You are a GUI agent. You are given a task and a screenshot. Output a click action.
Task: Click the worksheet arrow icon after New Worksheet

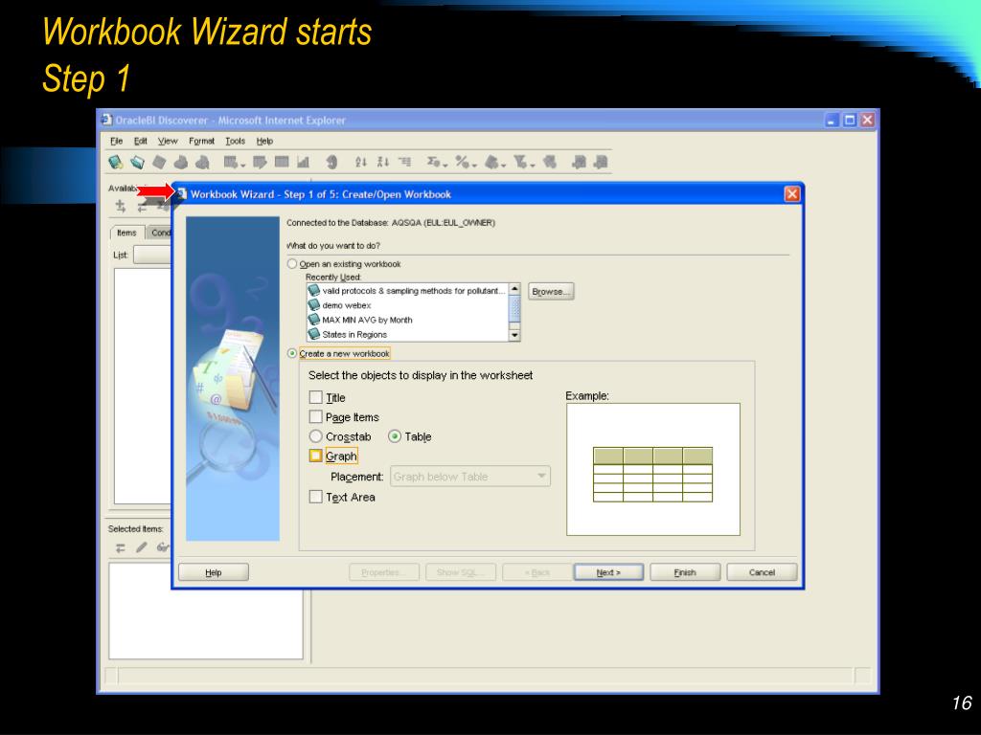pyautogui.click(x=260, y=163)
